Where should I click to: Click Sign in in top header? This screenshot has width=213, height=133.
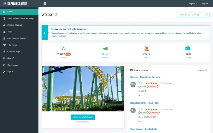pyautogui.click(x=205, y=4)
